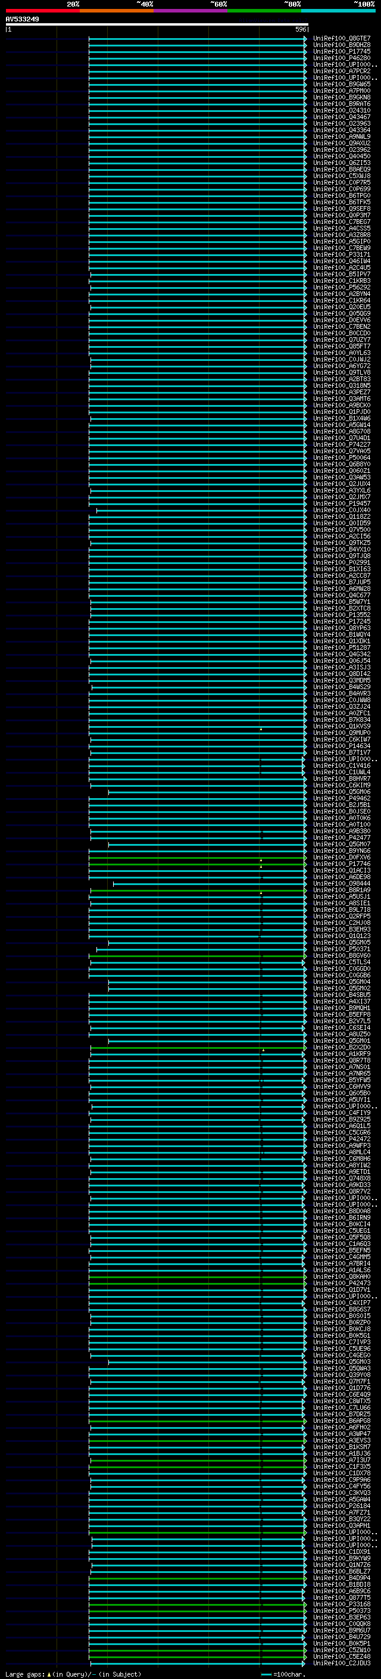
Task: Click the green ~80% identity legend segment
Action: (x=264, y=11)
